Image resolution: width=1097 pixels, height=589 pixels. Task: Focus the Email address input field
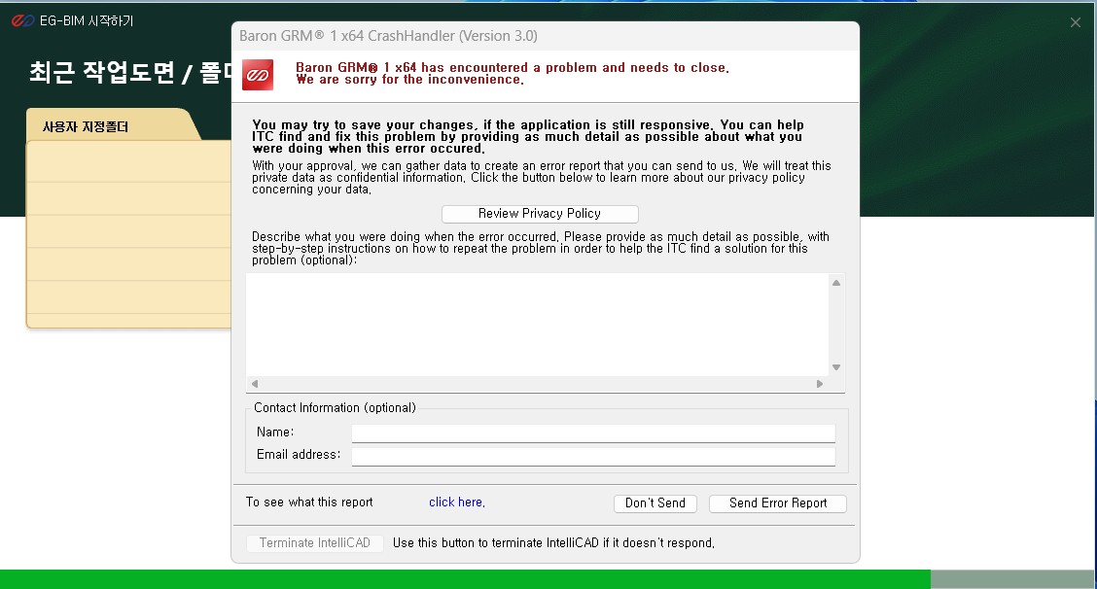click(593, 456)
